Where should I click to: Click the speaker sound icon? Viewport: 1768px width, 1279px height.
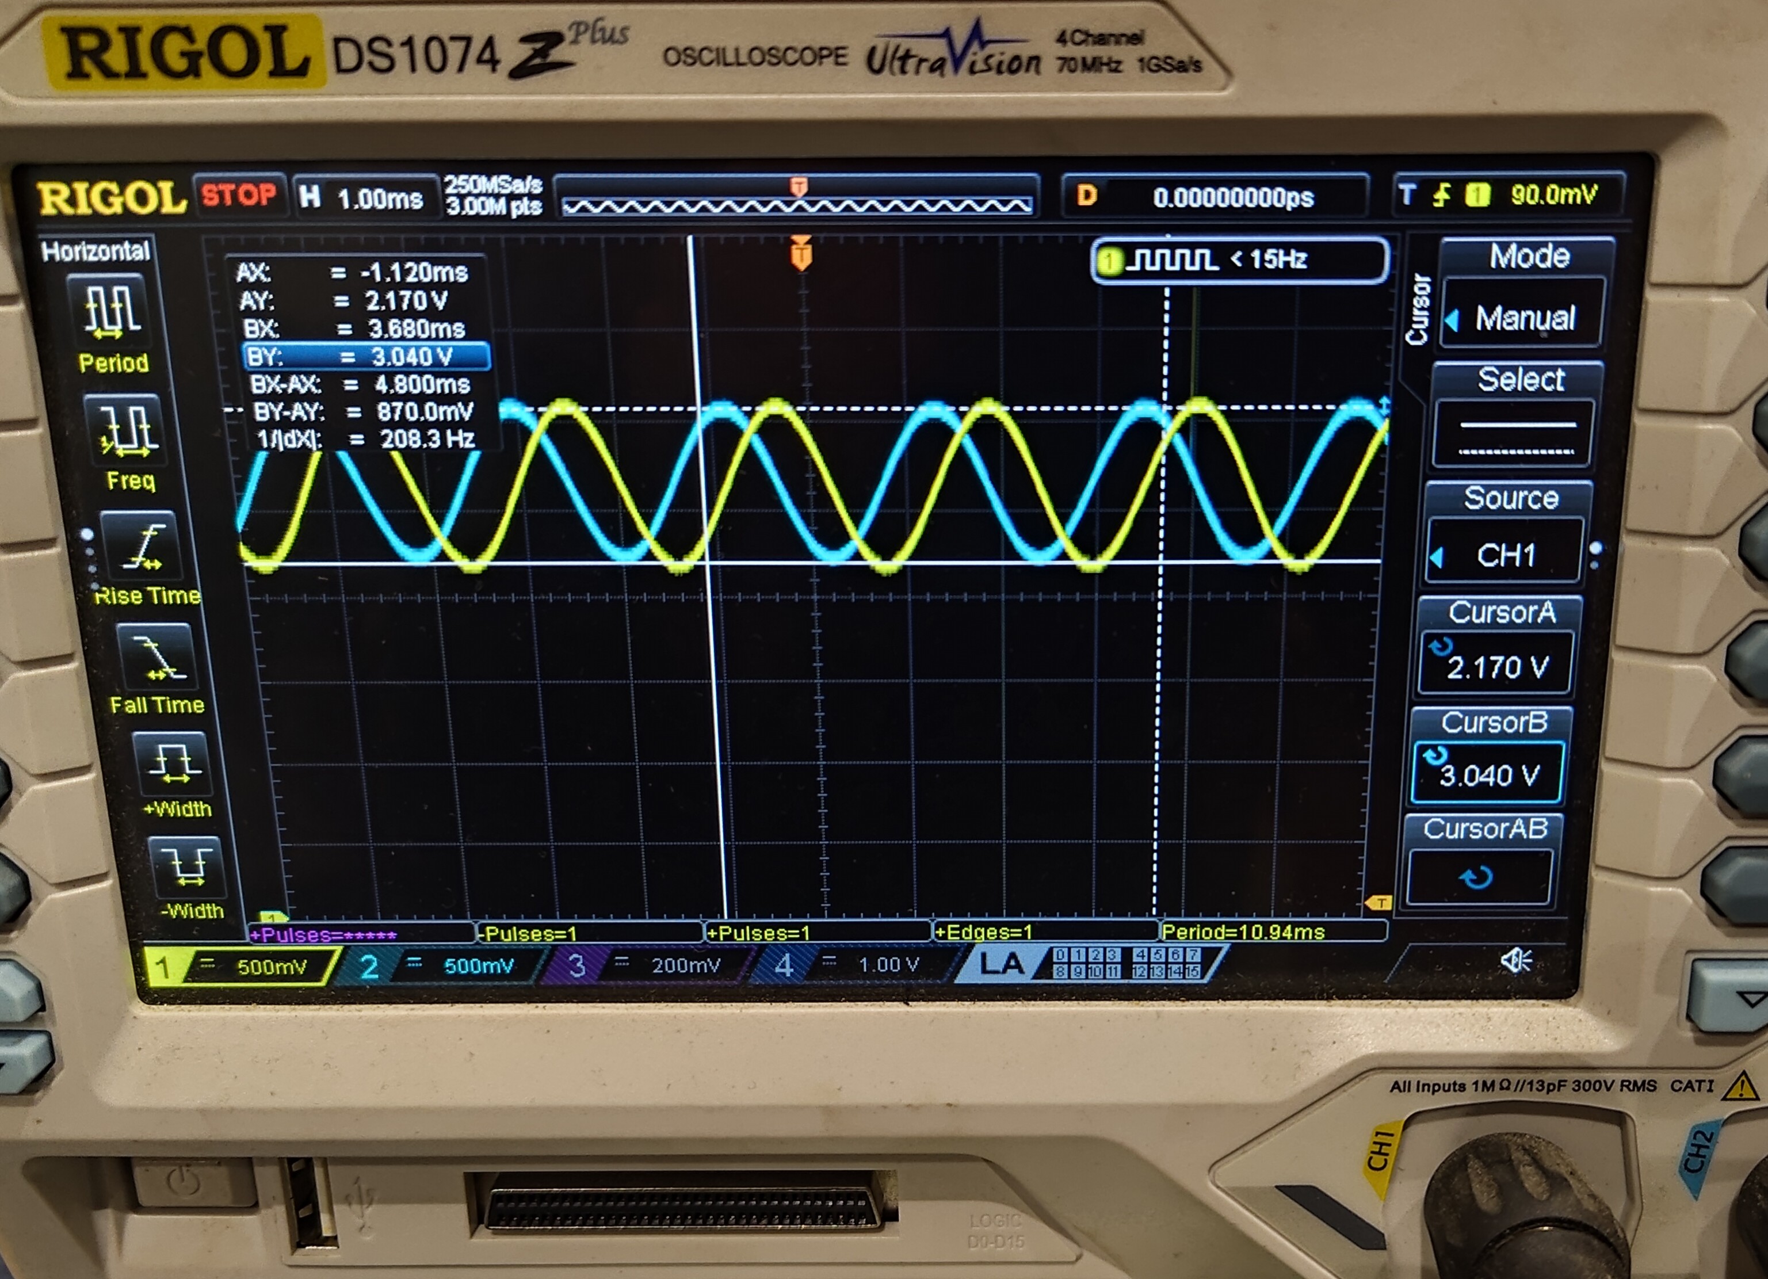tap(1516, 960)
